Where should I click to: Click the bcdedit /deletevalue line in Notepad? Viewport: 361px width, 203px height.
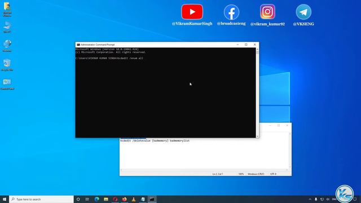(x=155, y=140)
